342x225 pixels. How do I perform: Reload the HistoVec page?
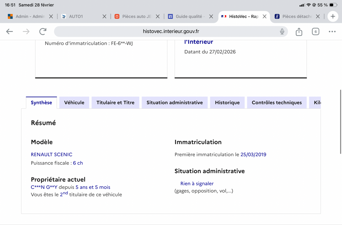click(43, 32)
